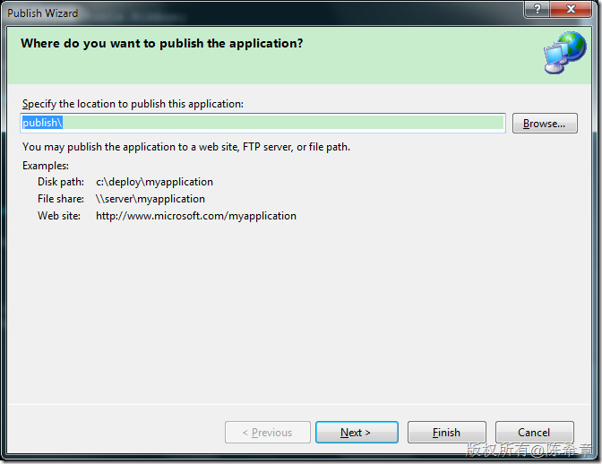Select the text 'c:\deploy\myapplication' example

(154, 182)
